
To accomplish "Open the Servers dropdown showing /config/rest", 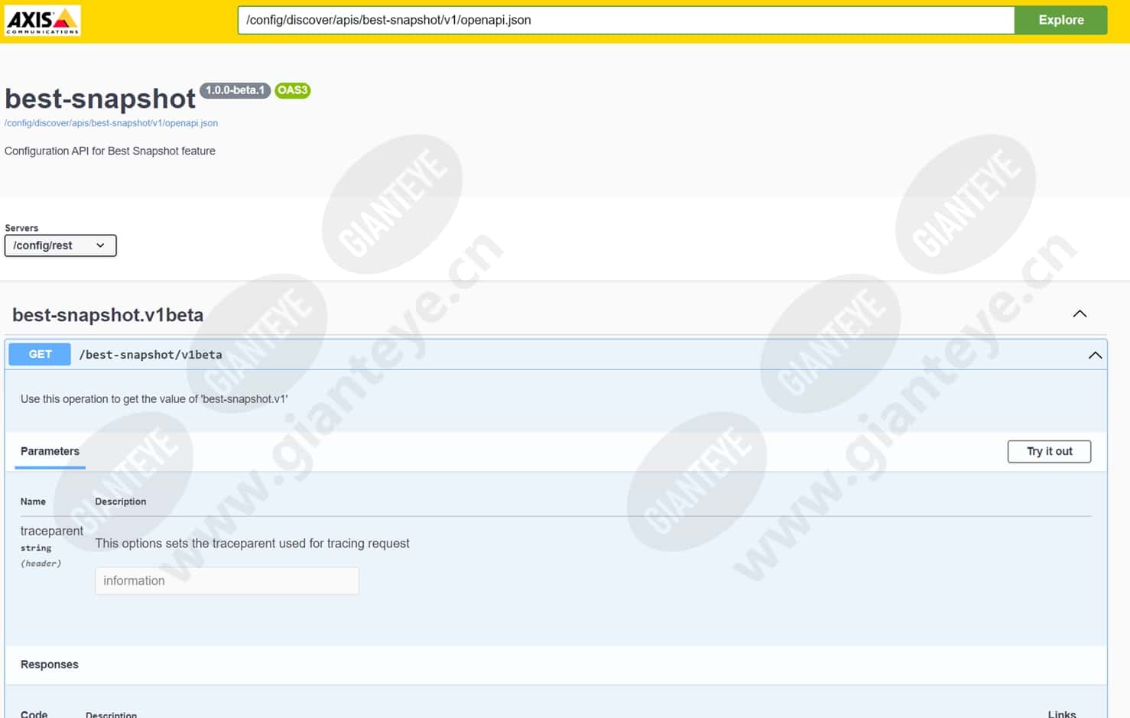I will (x=60, y=245).
